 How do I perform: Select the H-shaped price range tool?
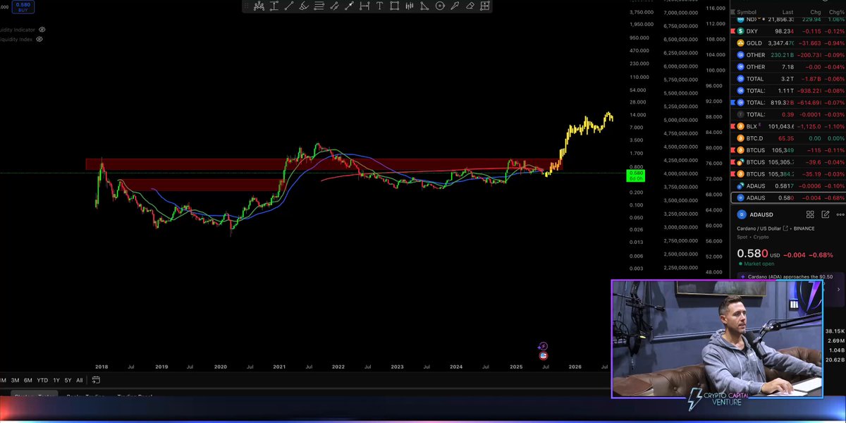[x=364, y=6]
